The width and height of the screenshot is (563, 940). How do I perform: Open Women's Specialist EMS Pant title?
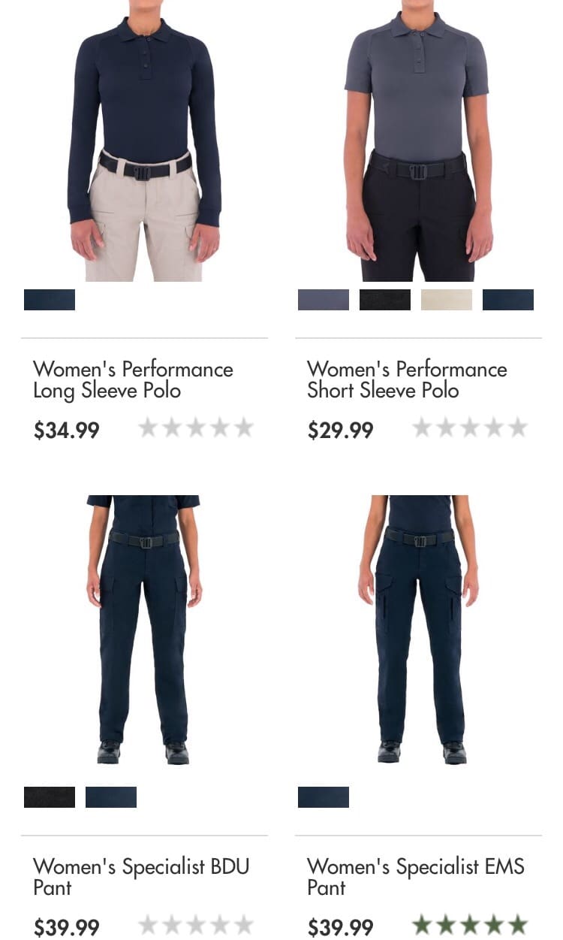416,877
